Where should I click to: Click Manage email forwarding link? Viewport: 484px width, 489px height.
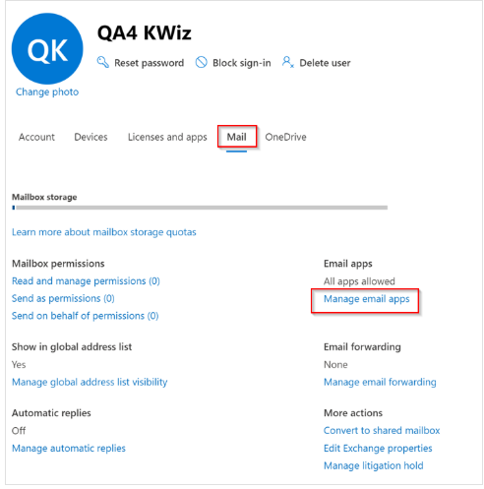[380, 382]
